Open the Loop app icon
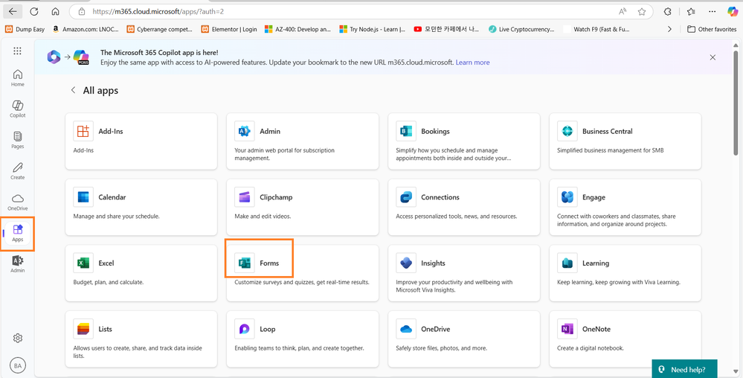This screenshot has width=743, height=378. 245,329
